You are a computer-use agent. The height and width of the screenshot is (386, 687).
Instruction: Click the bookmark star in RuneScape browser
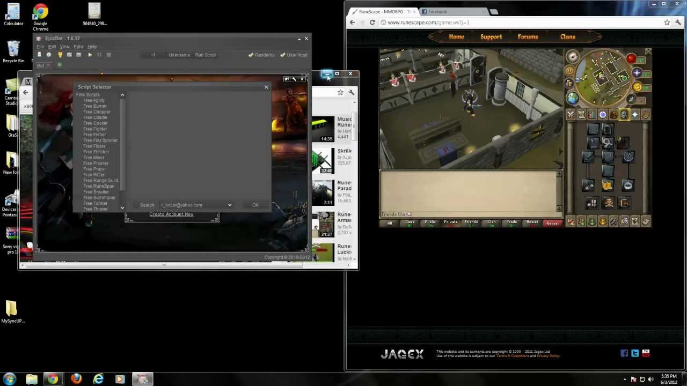click(x=667, y=23)
